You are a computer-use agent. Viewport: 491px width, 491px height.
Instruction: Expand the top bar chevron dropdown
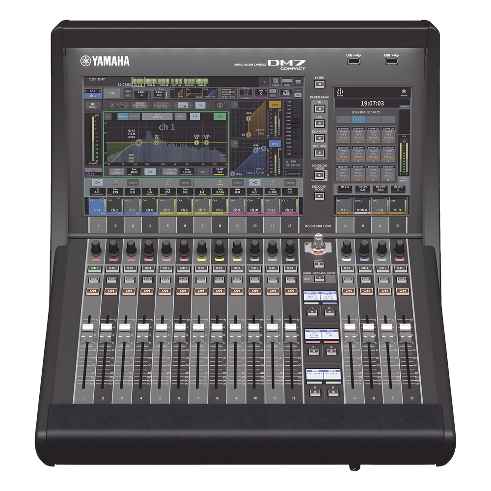pos(265,82)
